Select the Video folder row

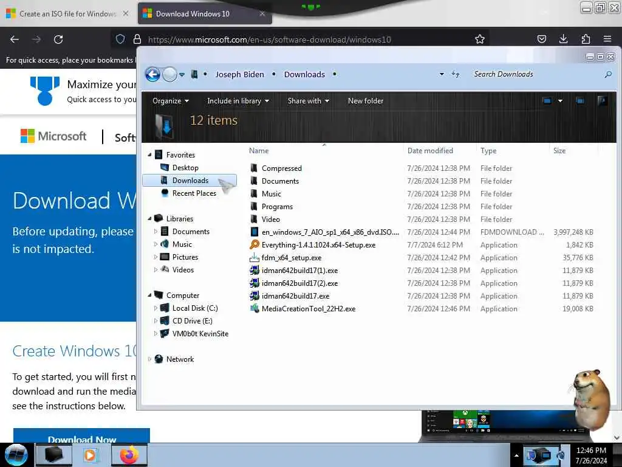pos(423,219)
